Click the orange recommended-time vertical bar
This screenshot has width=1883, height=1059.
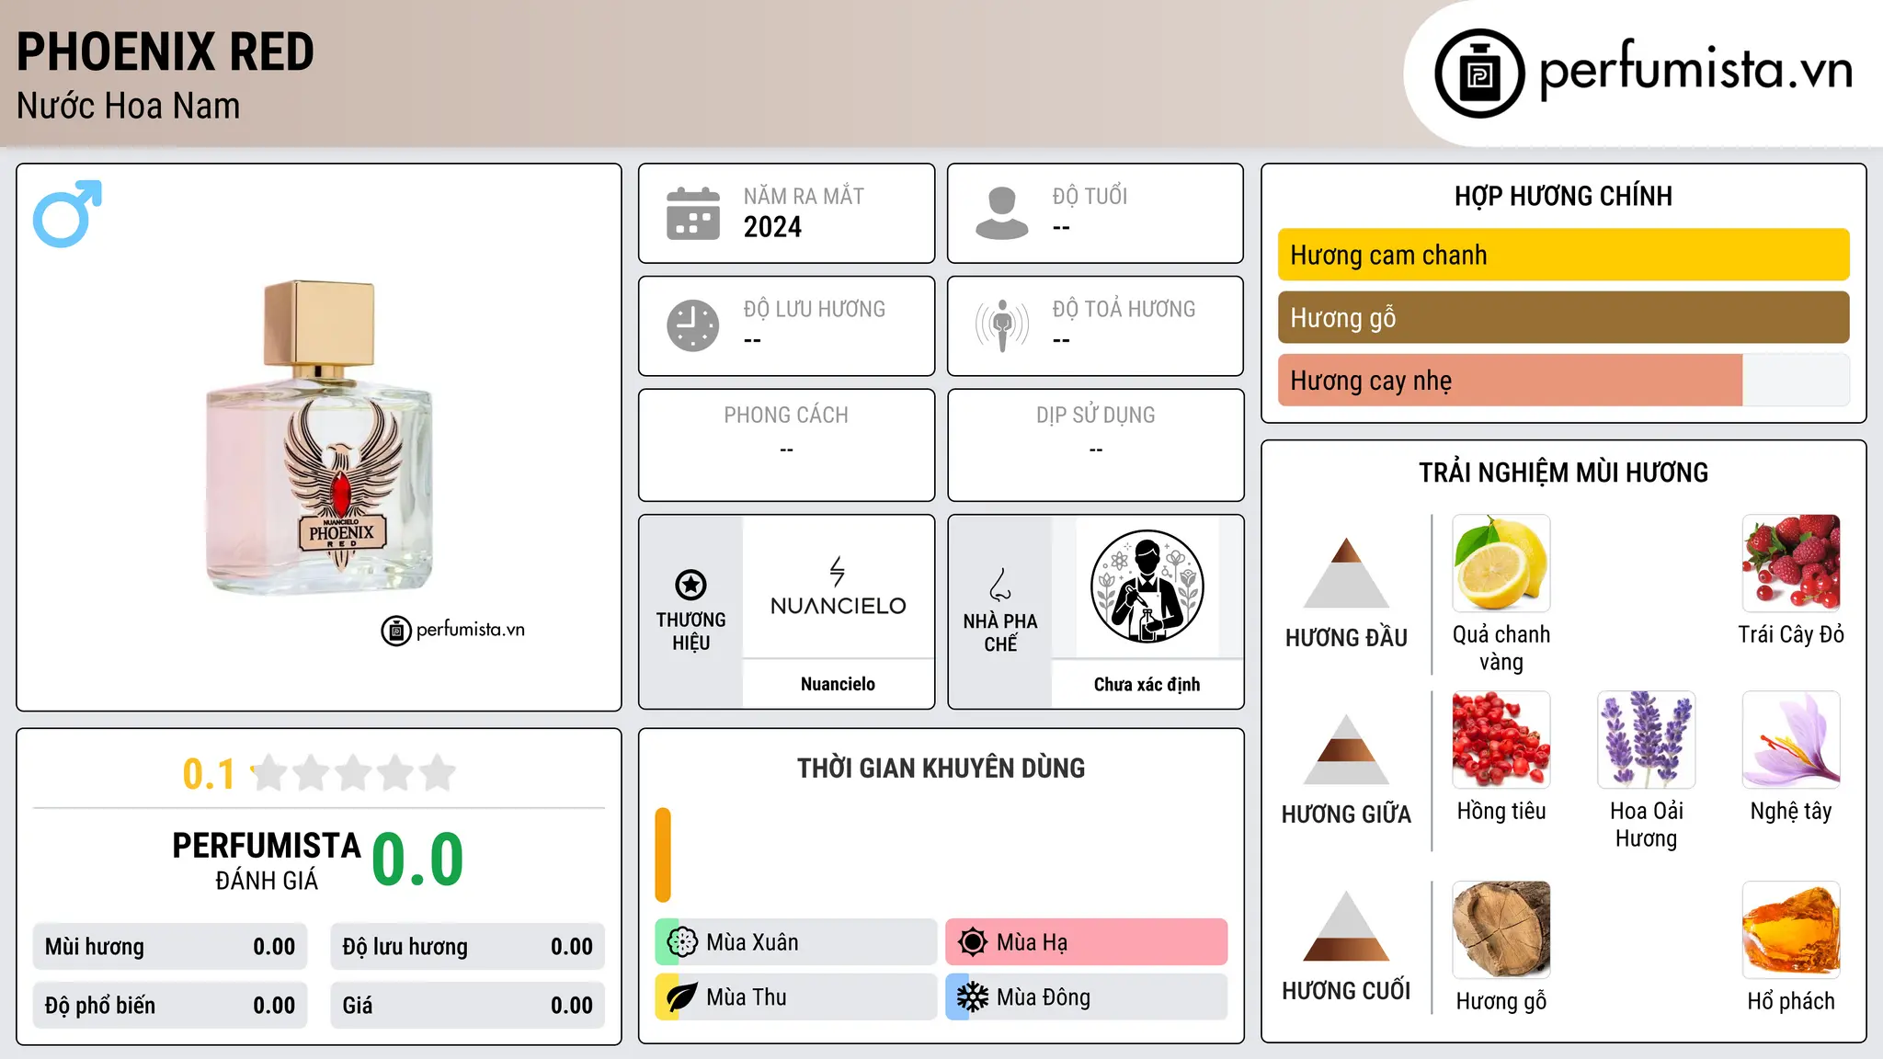[x=663, y=855]
